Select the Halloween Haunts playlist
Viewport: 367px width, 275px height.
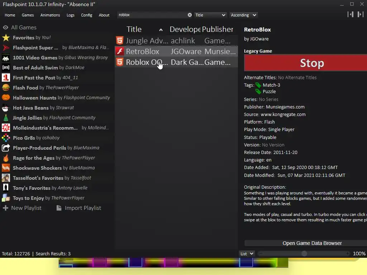click(x=56, y=98)
